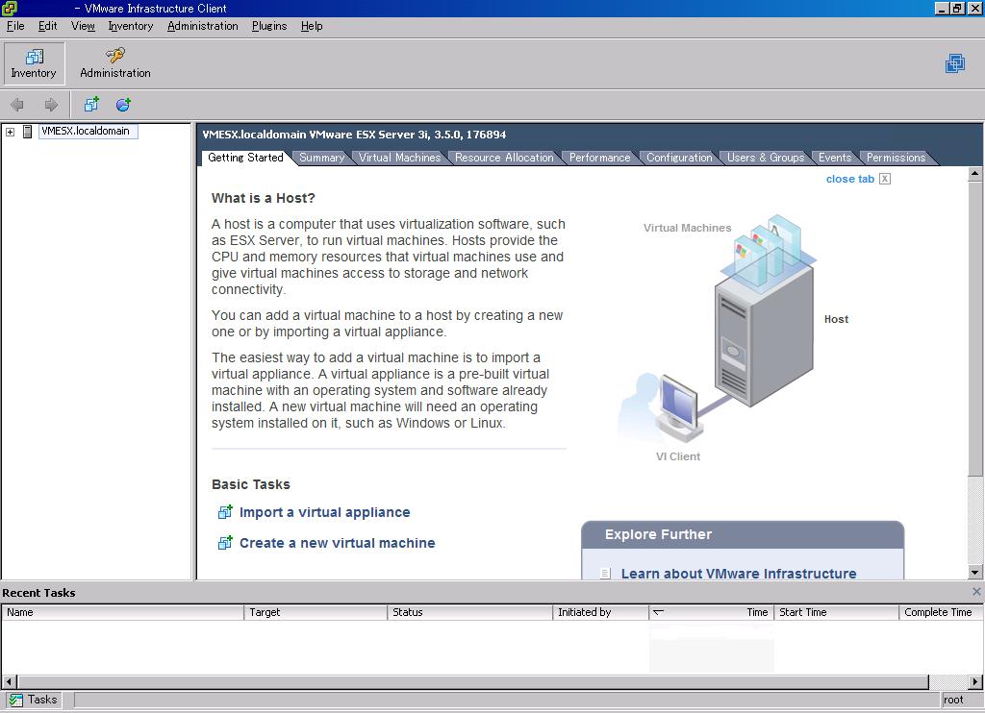
Task: Open the Edit menu
Action: [x=48, y=26]
